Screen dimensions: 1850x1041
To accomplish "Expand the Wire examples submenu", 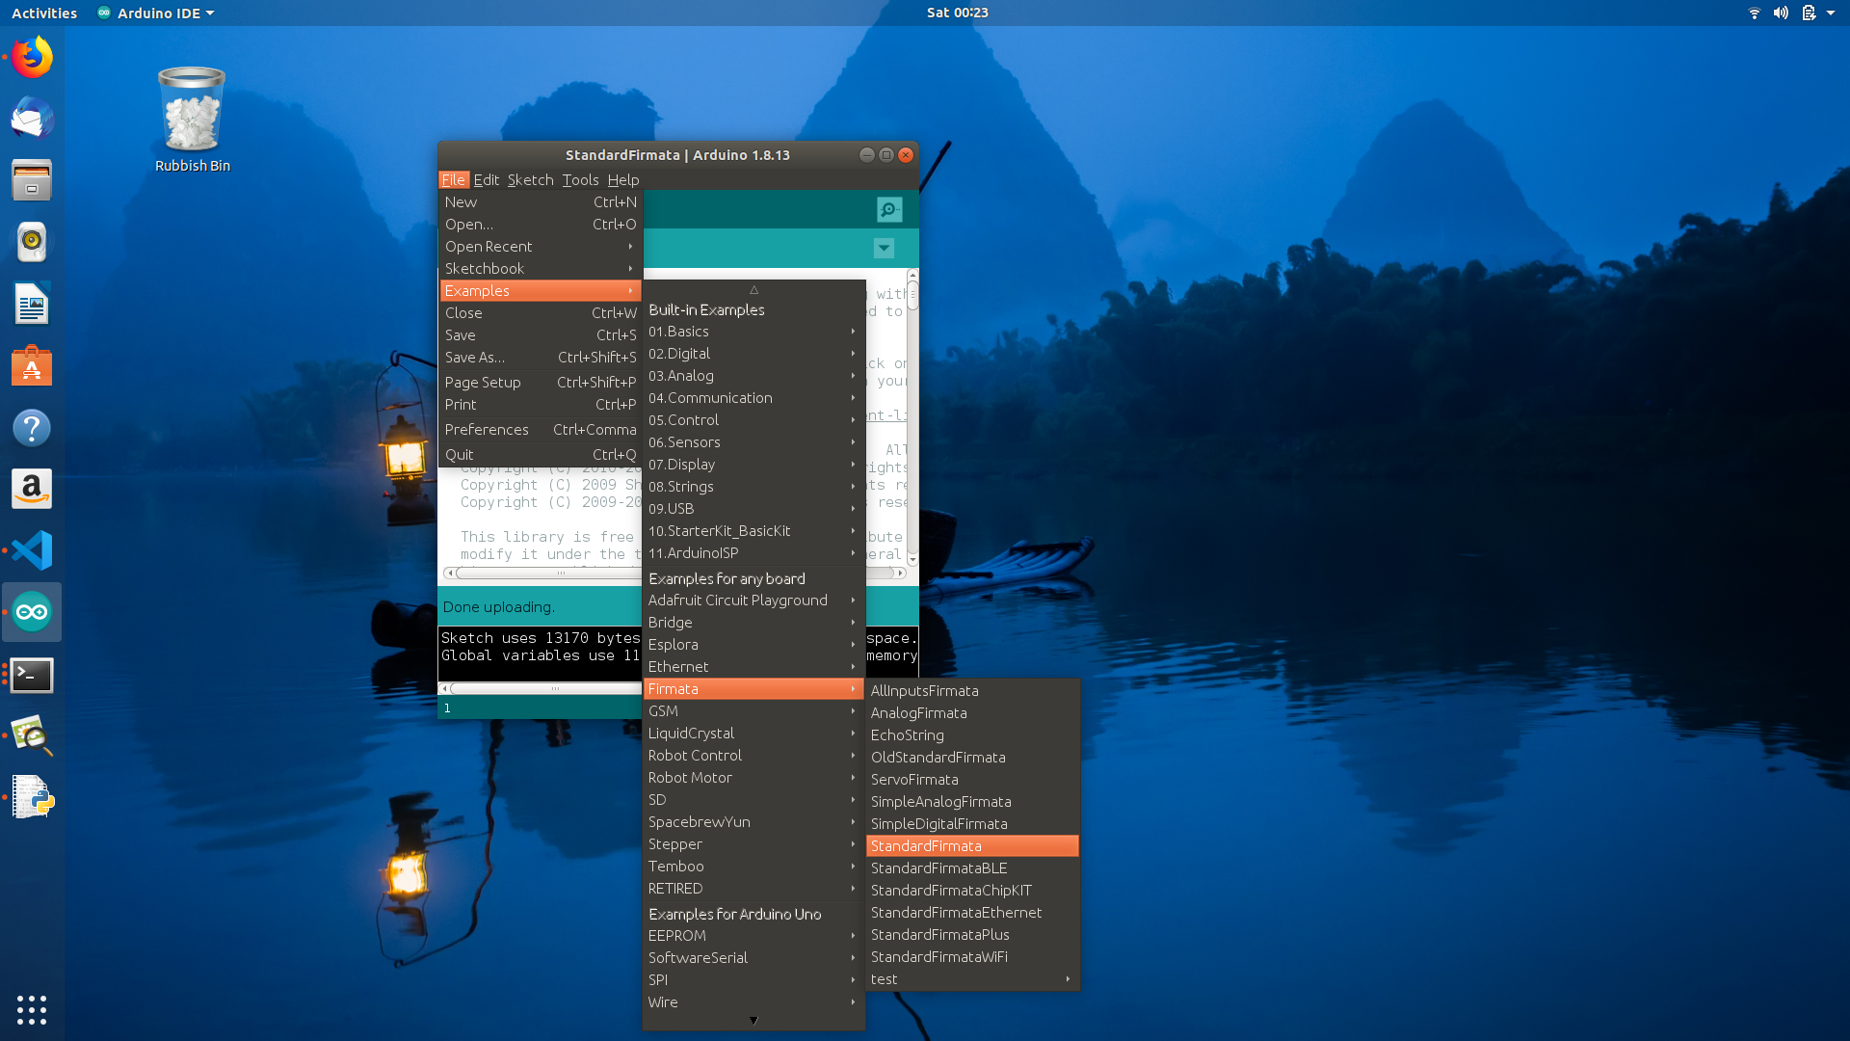I will point(753,1001).
